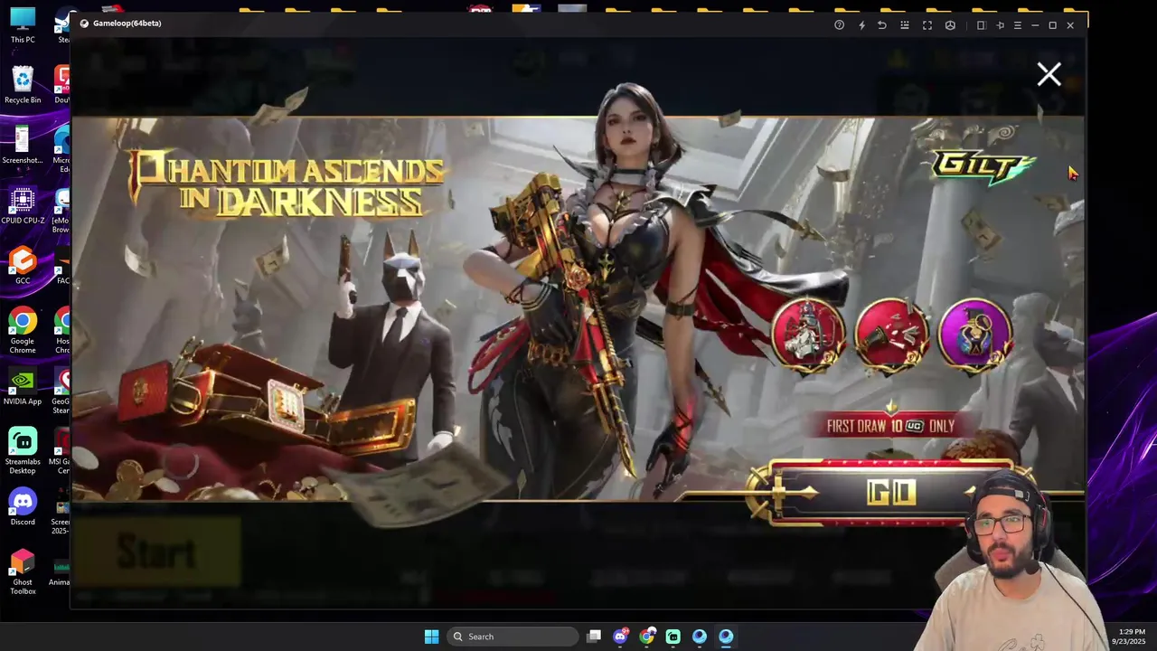
Task: Select the first red reward medallion
Action: point(808,333)
